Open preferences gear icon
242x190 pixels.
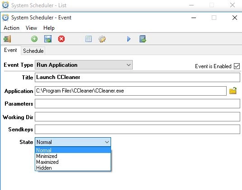[102, 39]
